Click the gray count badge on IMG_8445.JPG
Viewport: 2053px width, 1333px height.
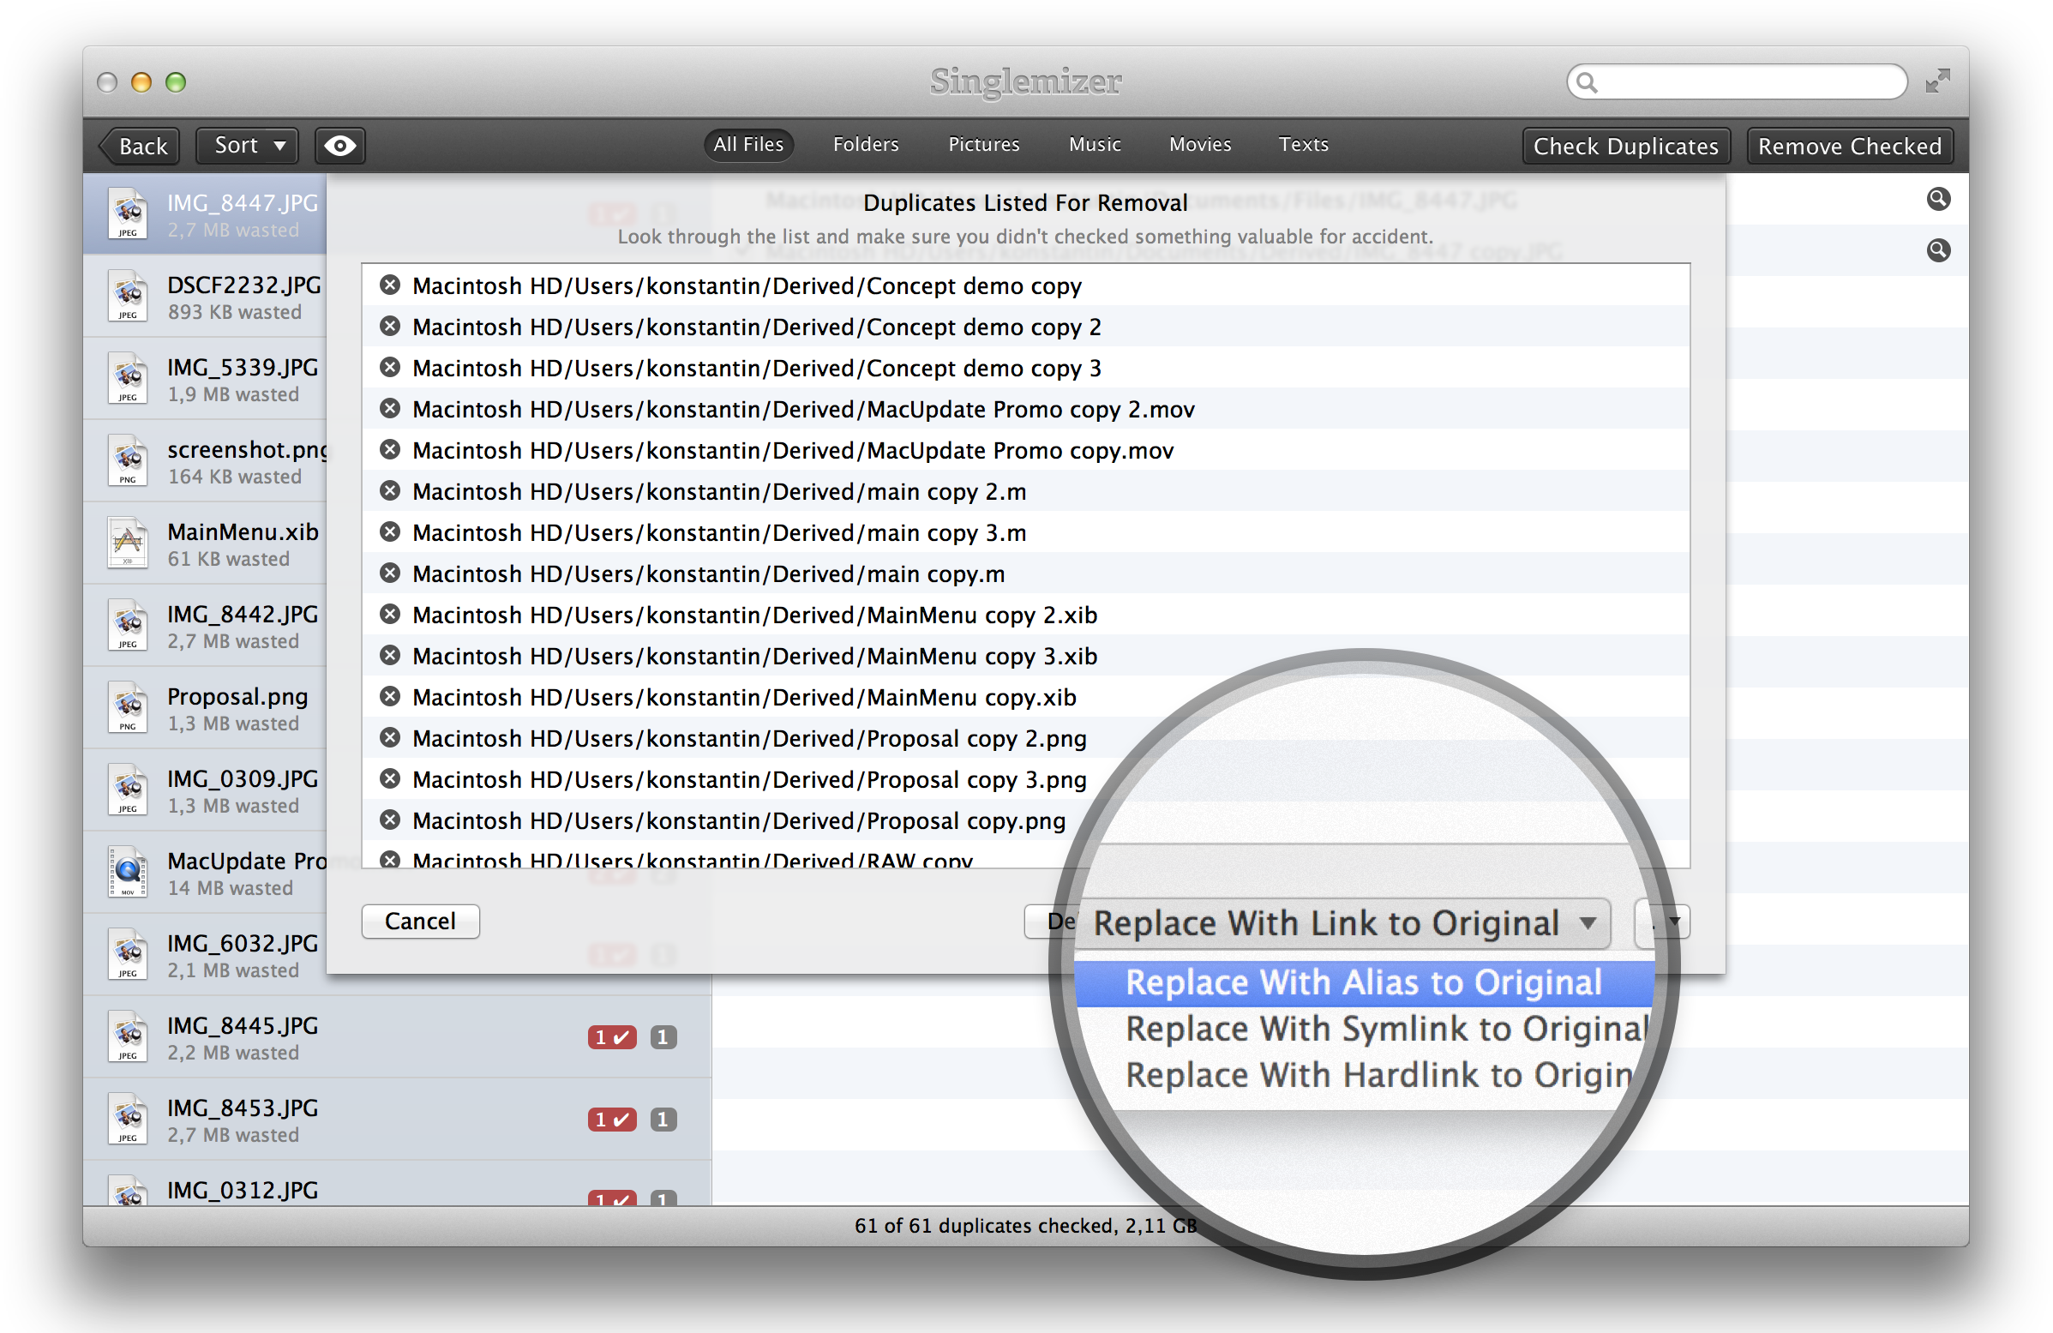(663, 1037)
